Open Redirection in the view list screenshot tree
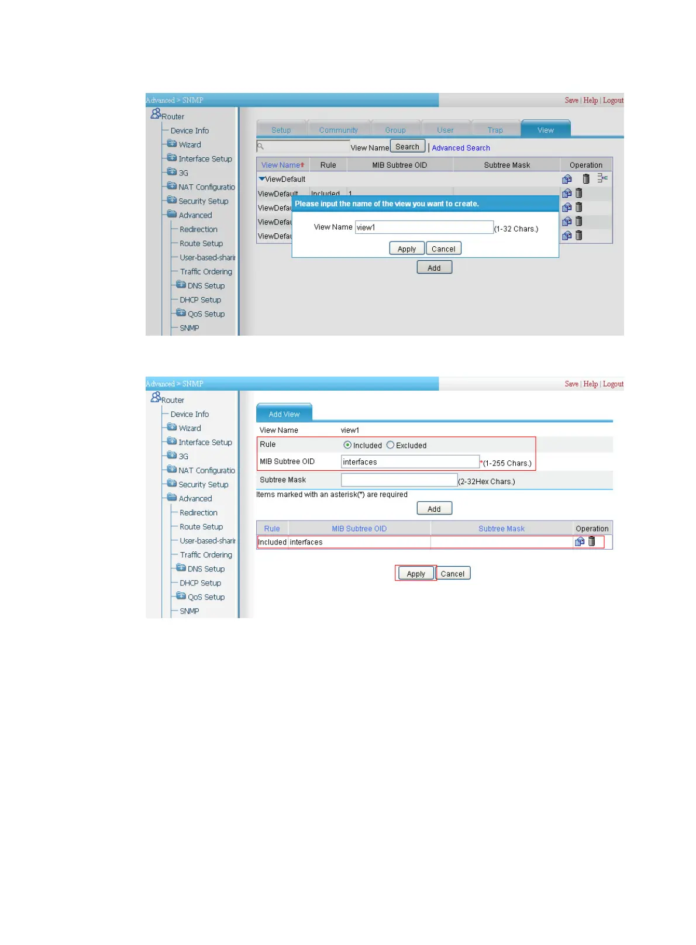Image resolution: width=696 pixels, height=945 pixels. coord(198,229)
